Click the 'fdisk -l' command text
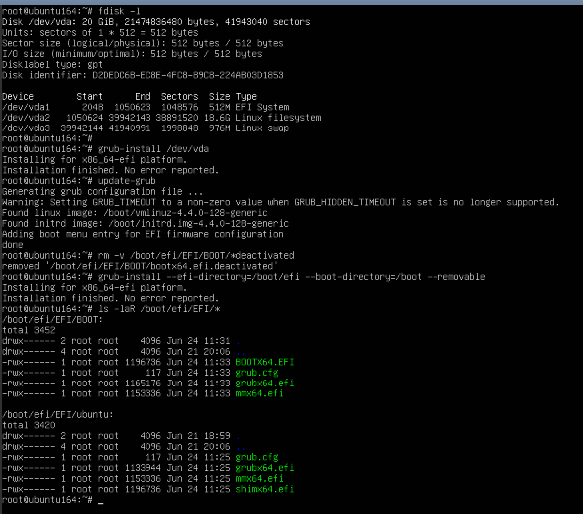This screenshot has width=583, height=514. point(119,11)
